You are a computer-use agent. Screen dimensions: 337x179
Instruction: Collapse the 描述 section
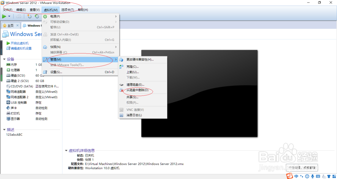pyautogui.click(x=4, y=130)
